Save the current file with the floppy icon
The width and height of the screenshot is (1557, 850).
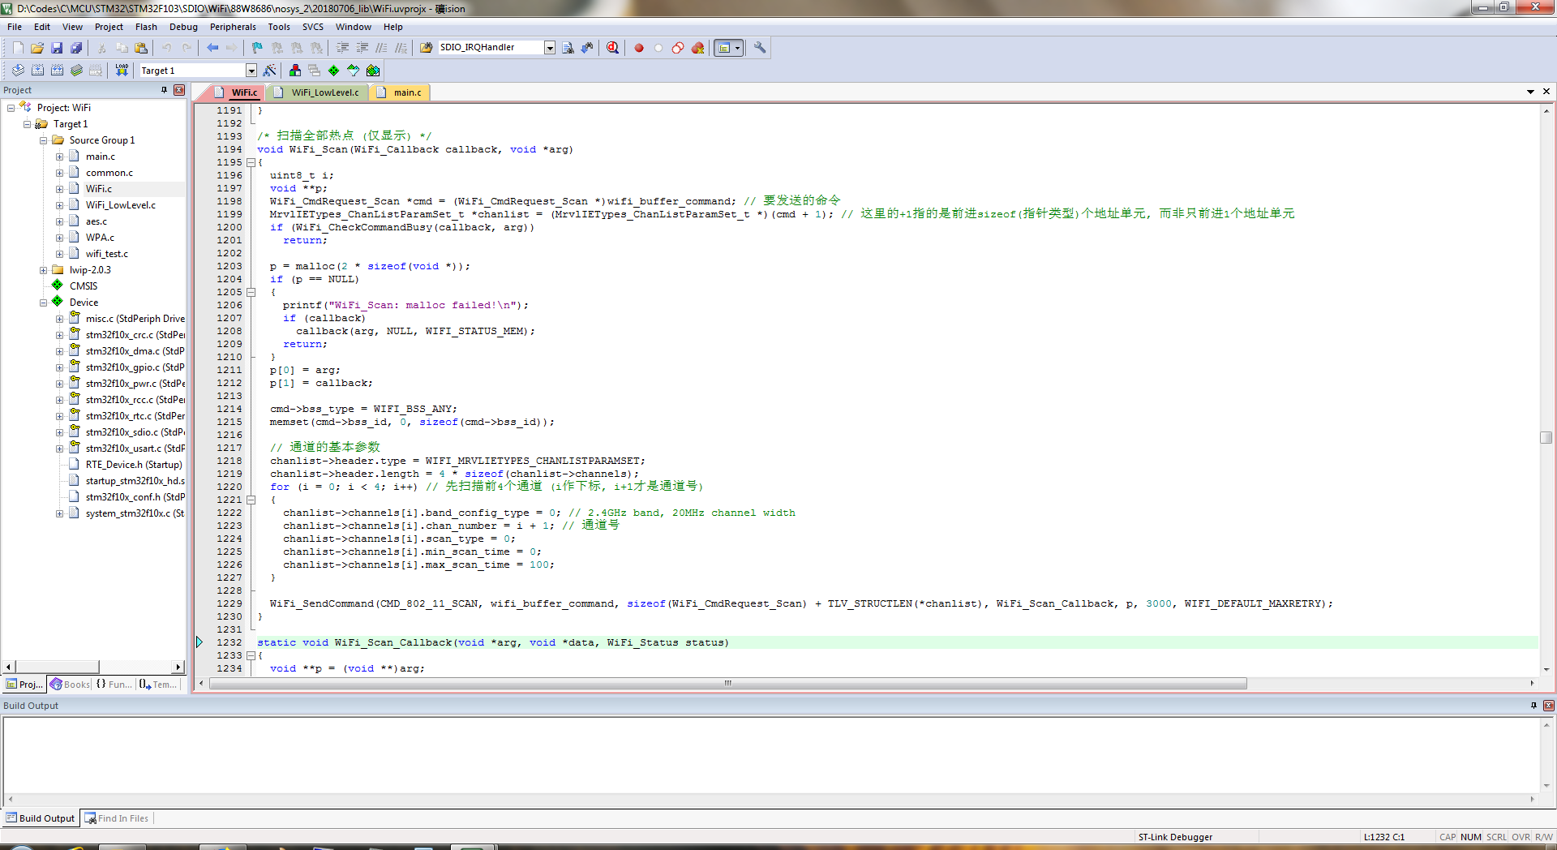point(57,48)
